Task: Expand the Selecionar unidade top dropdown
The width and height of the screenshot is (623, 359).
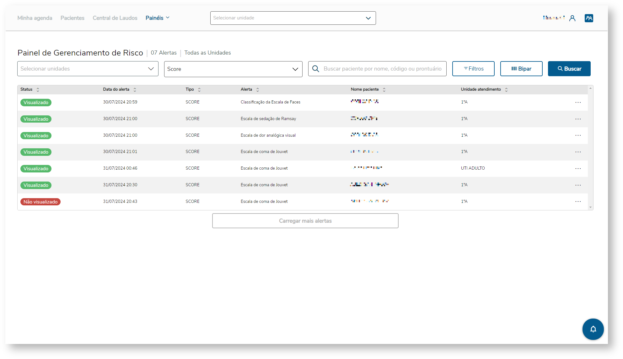Action: [x=293, y=18]
